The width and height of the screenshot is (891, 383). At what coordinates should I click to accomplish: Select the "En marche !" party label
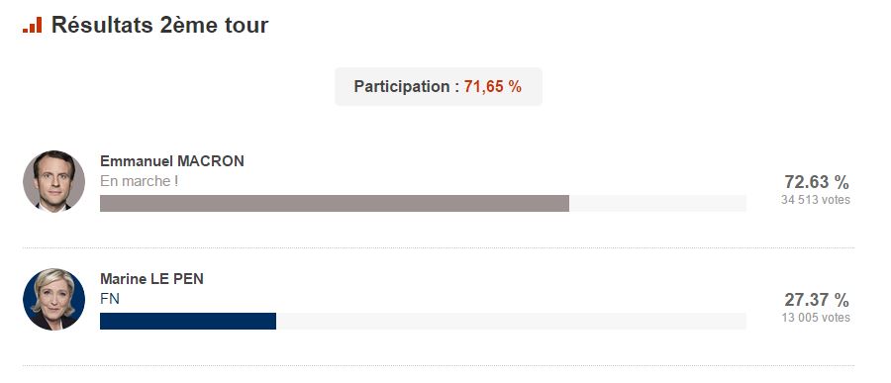[x=140, y=181]
